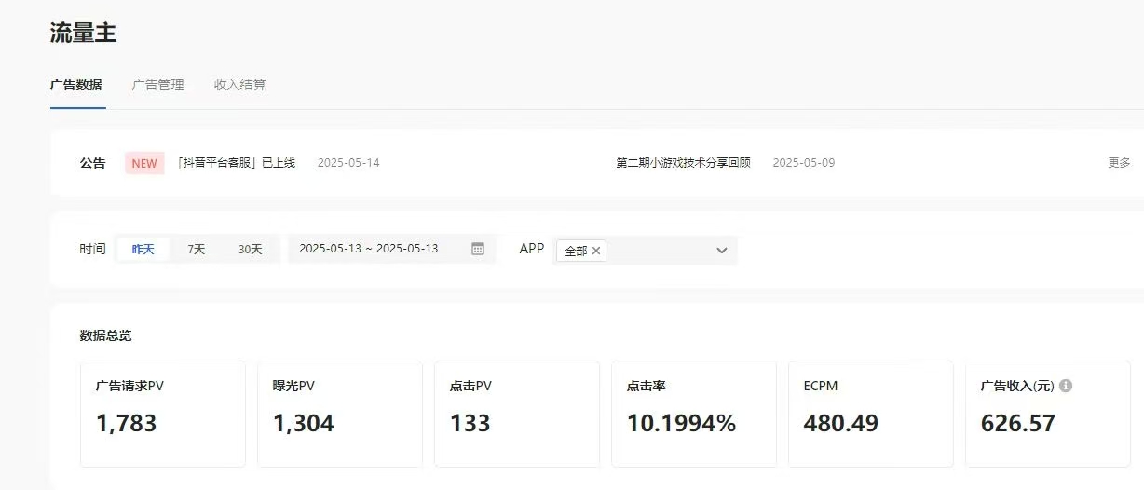Click the ECPM value 480.49
The width and height of the screenshot is (1144, 490).
click(841, 424)
